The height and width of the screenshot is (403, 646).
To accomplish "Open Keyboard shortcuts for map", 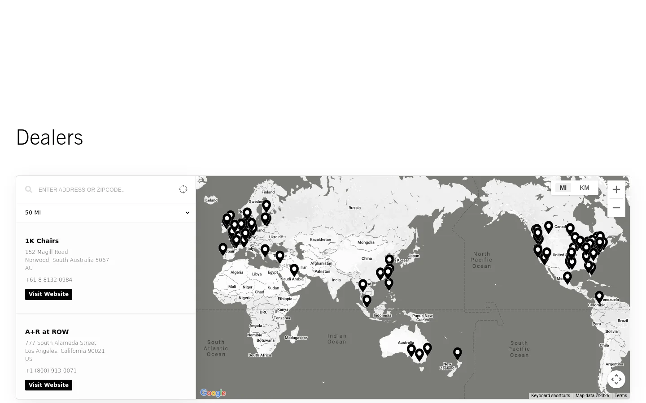I will [550, 396].
